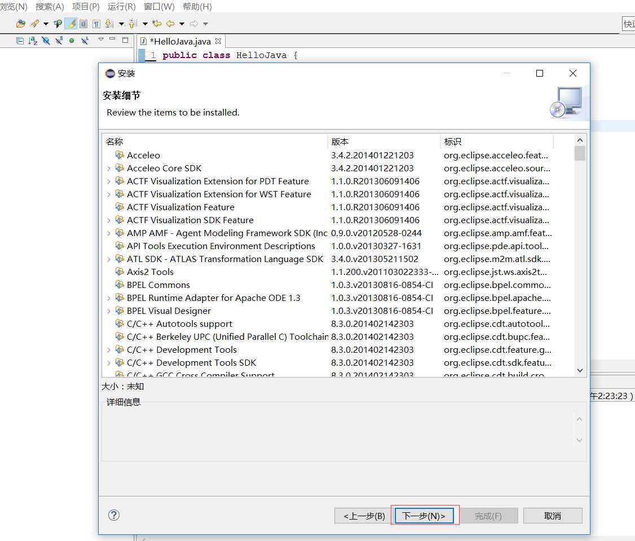
Task: Open the Next Annotation dropdown arrow
Action: (x=121, y=24)
